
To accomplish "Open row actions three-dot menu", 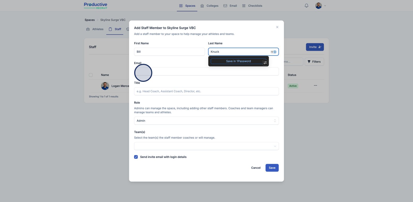I will pyautogui.click(x=315, y=85).
